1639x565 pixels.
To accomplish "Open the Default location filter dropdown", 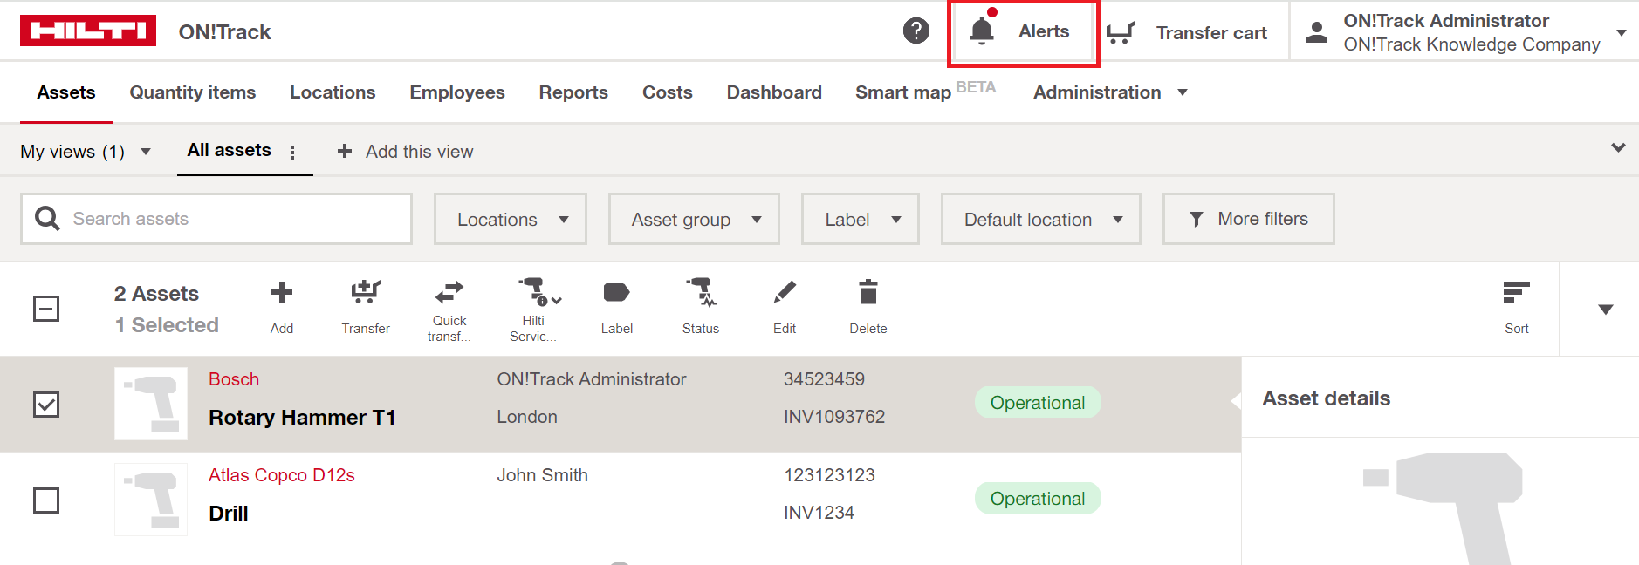I will pyautogui.click(x=1041, y=219).
